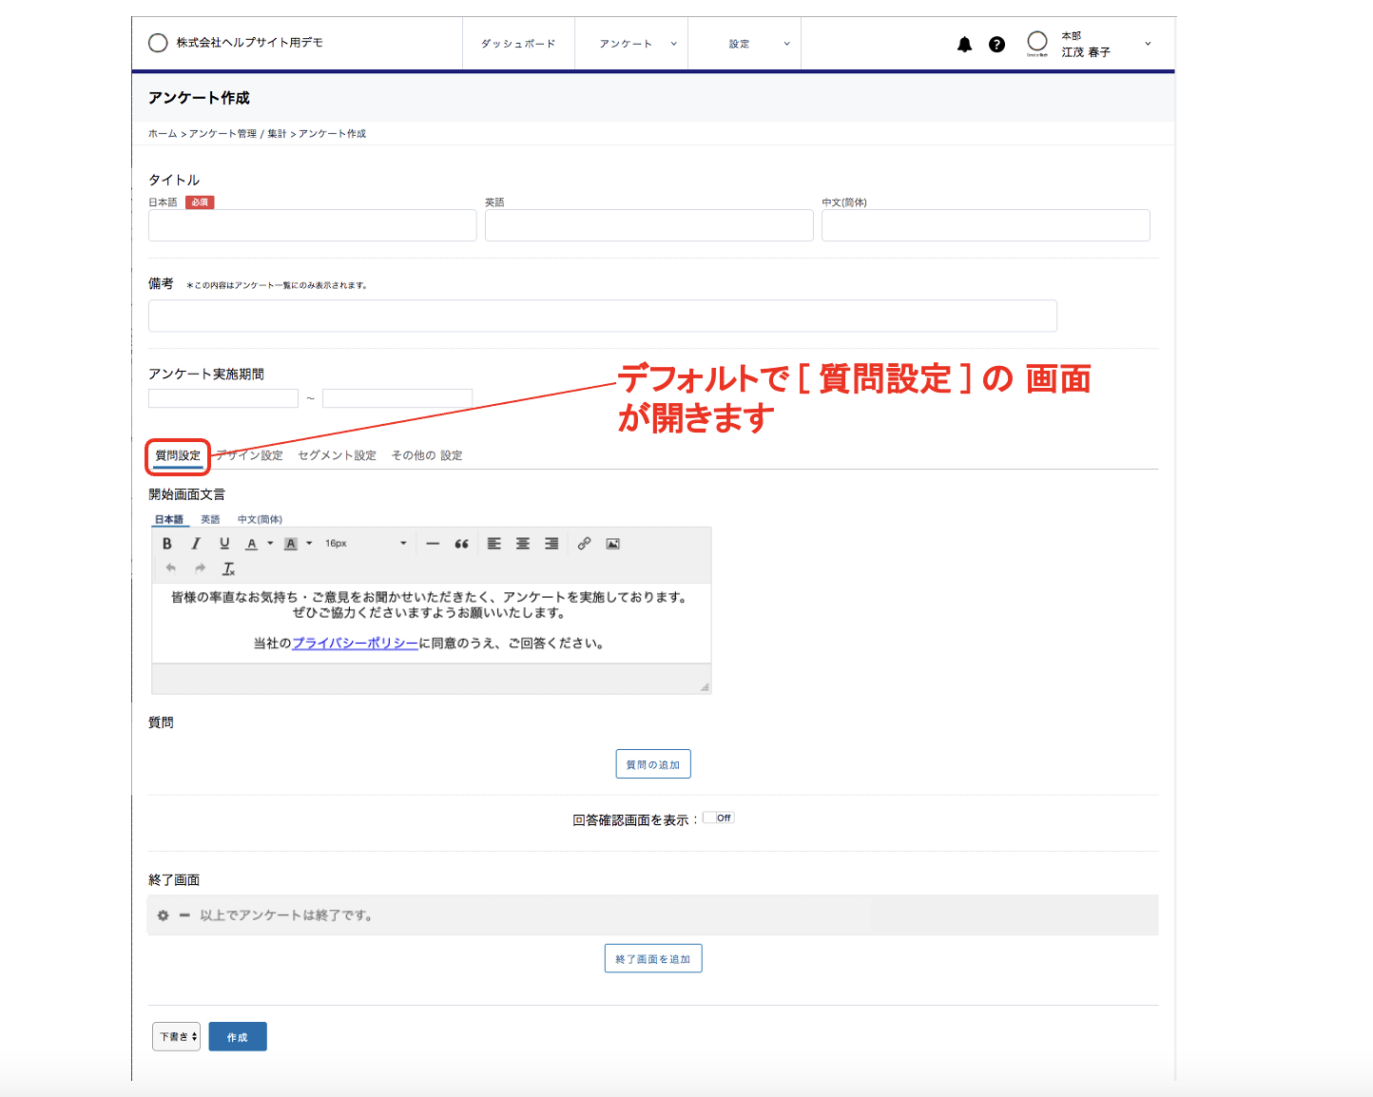This screenshot has width=1373, height=1097.
Task: Click the Japanese title input field
Action: point(313,225)
